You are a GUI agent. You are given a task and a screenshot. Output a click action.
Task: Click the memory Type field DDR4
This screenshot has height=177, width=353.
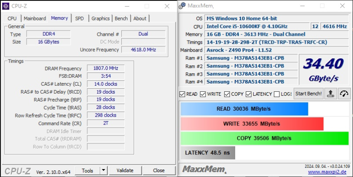pos(49,34)
